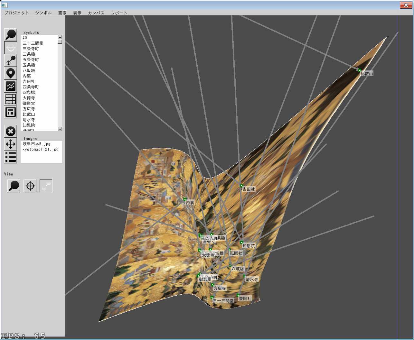Screen dimensions: 414x340
Task: Click the 内裏 marker on canvas
Action: [x=185, y=199]
